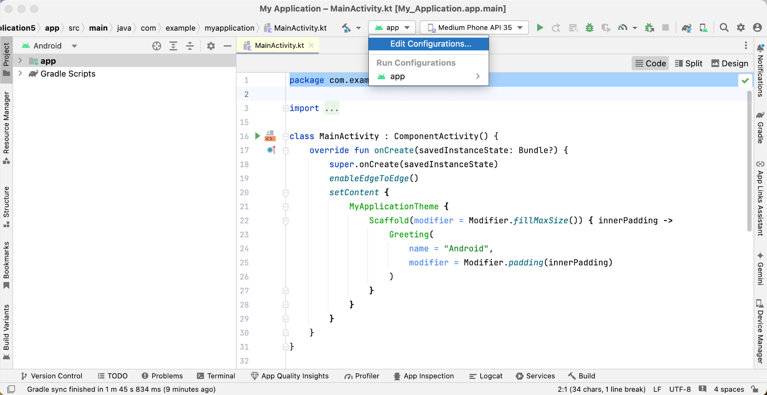Open Search Everywhere magnifier icon
Viewport: 767px width, 395px height.
coord(724,28)
